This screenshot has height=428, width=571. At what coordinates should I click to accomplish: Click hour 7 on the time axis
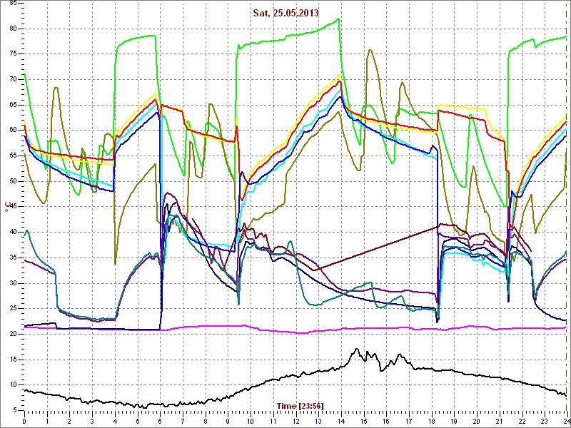pyautogui.click(x=183, y=421)
